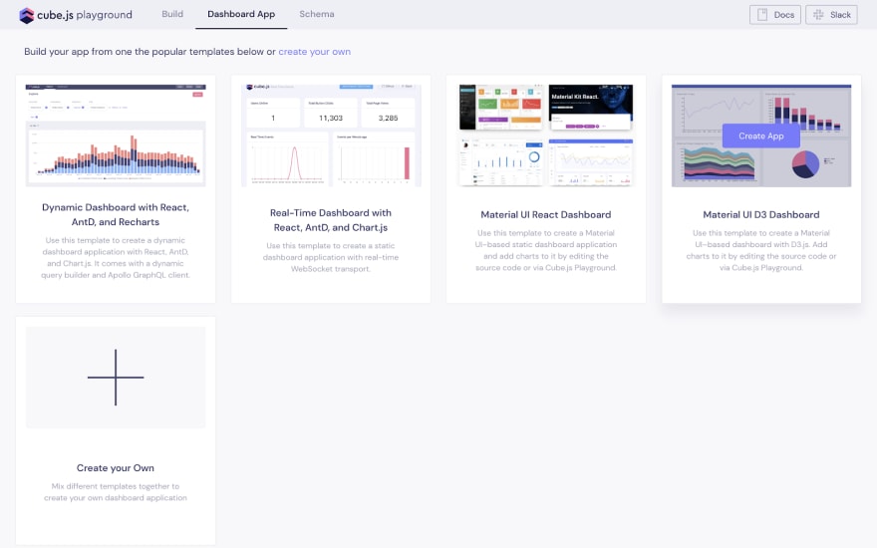Choose the Material UI React Dashboard thumbnail
The height and width of the screenshot is (548, 877).
(546, 136)
